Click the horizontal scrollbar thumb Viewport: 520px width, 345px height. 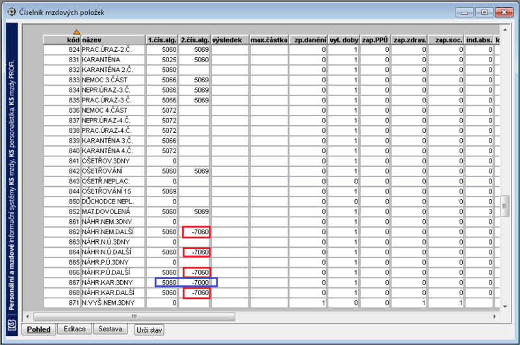pos(135,316)
